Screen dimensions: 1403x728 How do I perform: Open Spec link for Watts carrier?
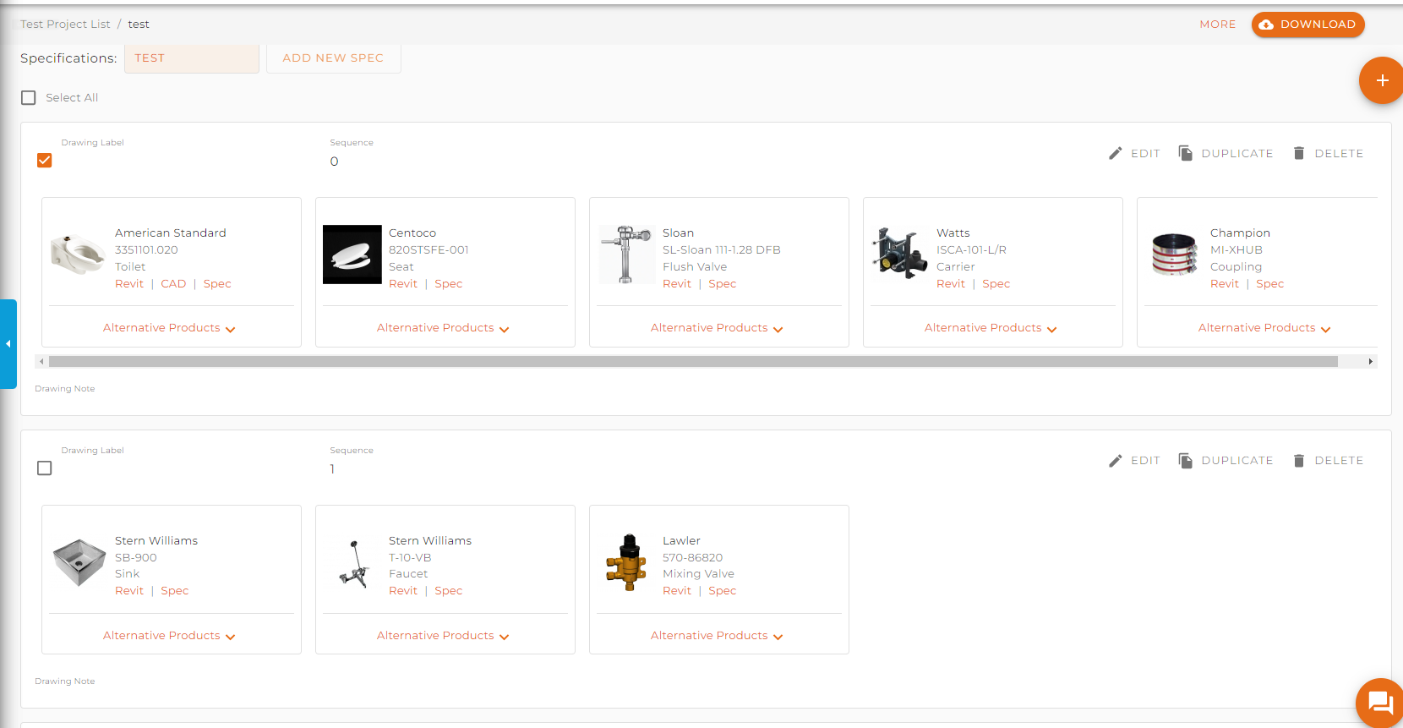click(x=996, y=284)
